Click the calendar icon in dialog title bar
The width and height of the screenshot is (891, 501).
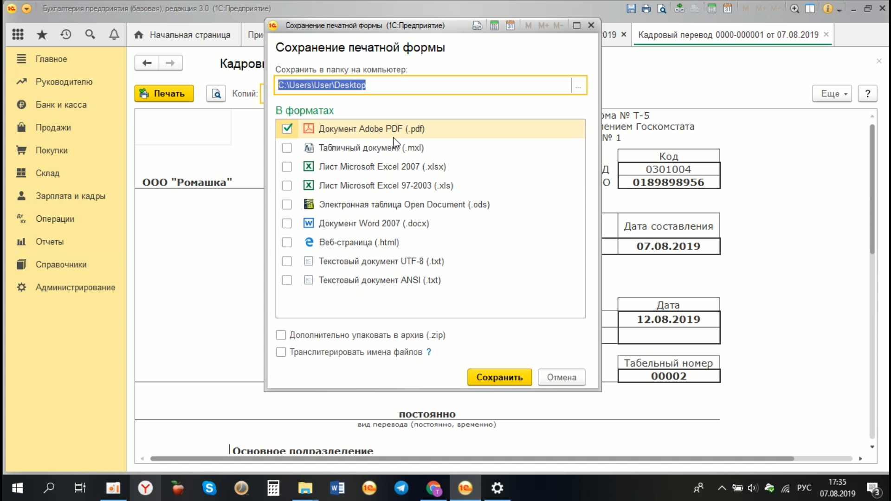[510, 26]
